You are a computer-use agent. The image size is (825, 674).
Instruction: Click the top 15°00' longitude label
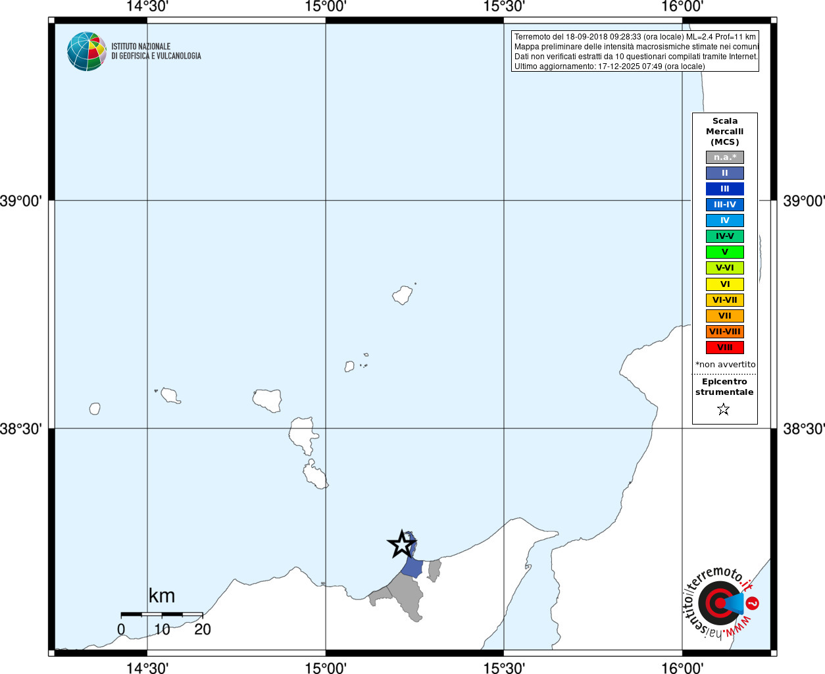(326, 7)
